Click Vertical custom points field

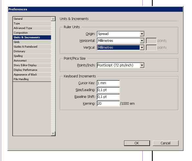pos(151,48)
